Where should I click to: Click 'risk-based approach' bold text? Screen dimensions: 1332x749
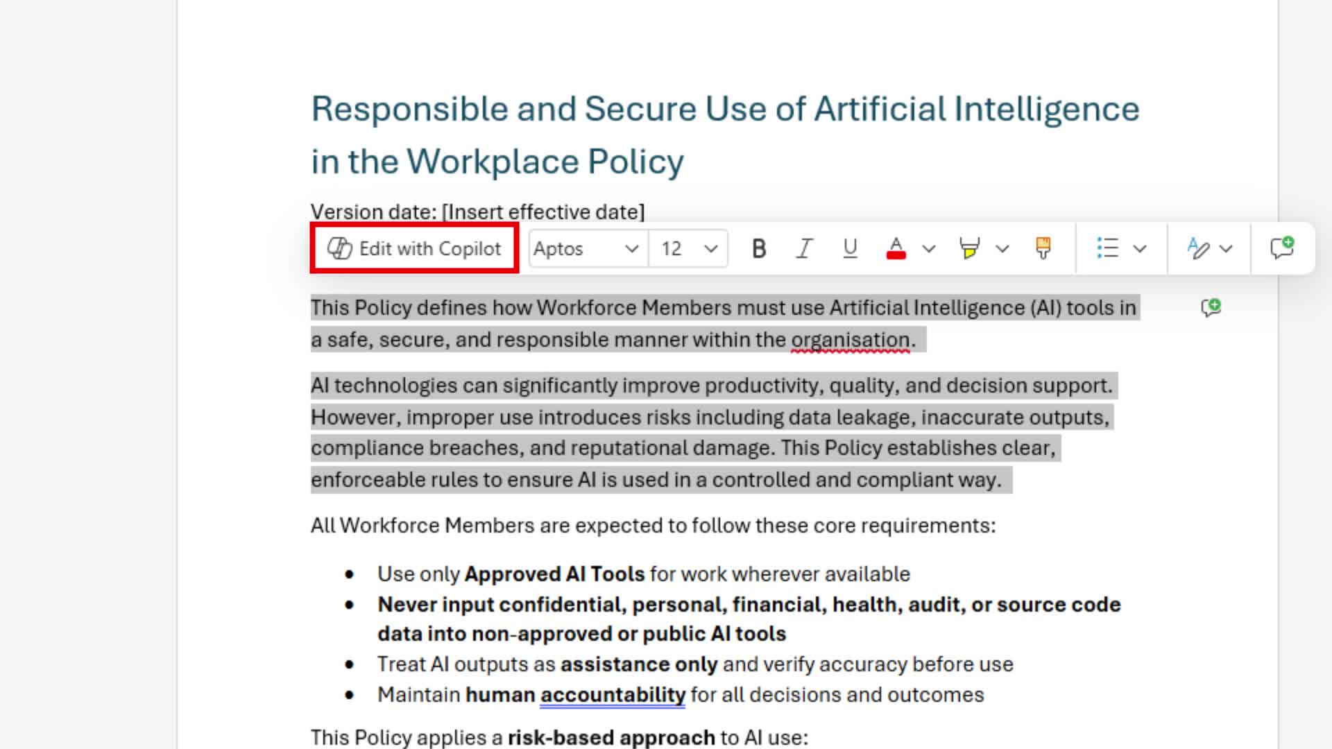(x=611, y=737)
